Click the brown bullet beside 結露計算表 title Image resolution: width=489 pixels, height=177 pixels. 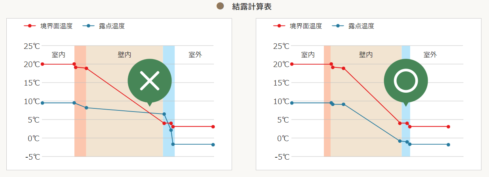pos(221,6)
